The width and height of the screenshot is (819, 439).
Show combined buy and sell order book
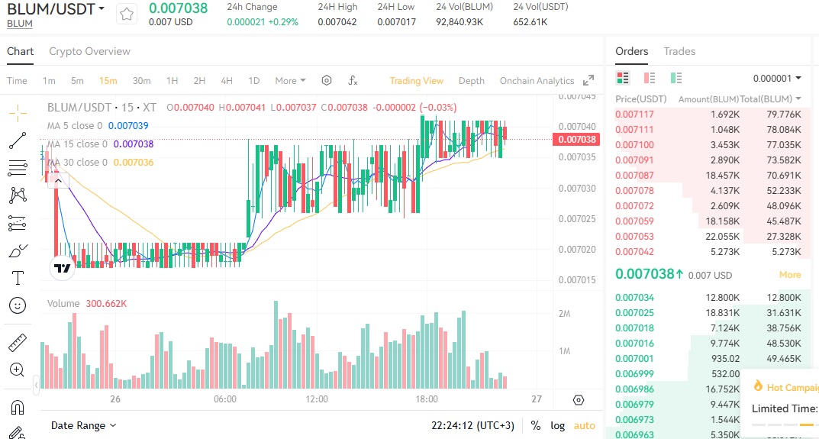click(x=623, y=79)
